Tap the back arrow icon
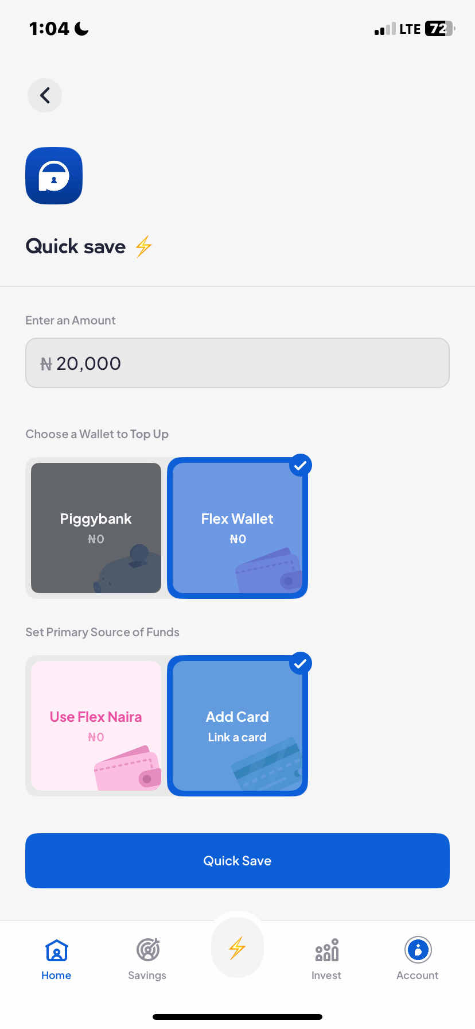Viewport: 475px width, 1029px height. 44,95
